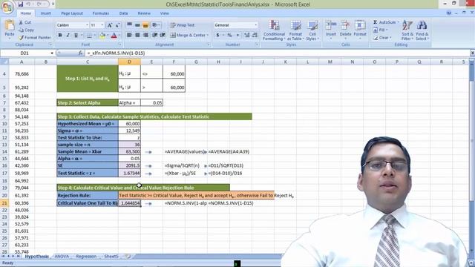Click Select All corner button
475x267 pixels.
(4, 62)
